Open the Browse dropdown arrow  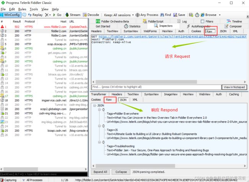coord(220,15)
